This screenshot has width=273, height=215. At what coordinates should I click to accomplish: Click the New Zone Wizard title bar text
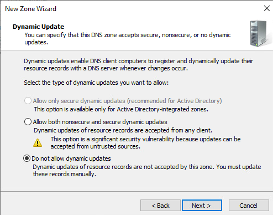(x=30, y=9)
